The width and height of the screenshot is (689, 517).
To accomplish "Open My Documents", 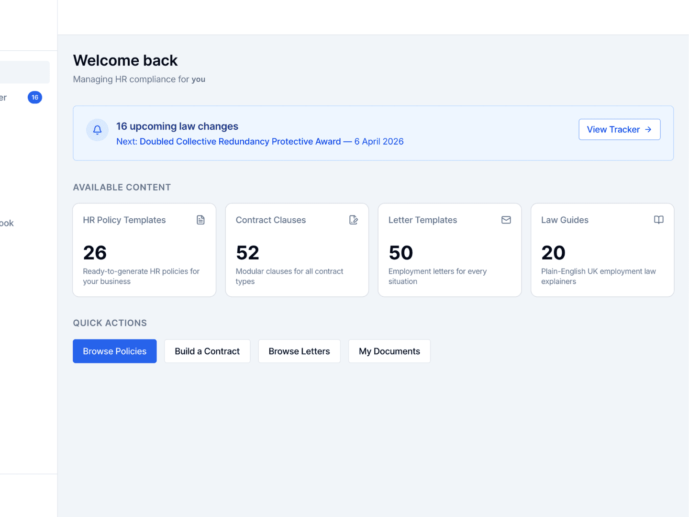I will (x=389, y=351).
